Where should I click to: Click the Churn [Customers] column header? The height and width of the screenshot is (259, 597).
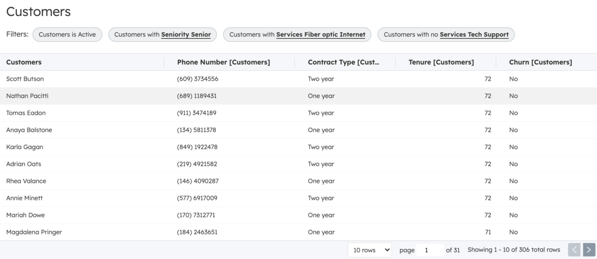point(541,62)
